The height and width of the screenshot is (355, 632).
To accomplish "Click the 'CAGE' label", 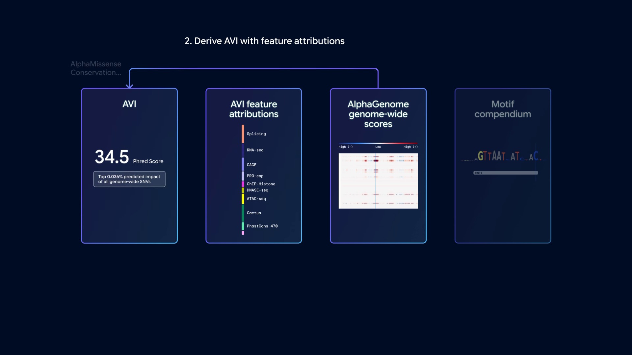I will pos(251,165).
